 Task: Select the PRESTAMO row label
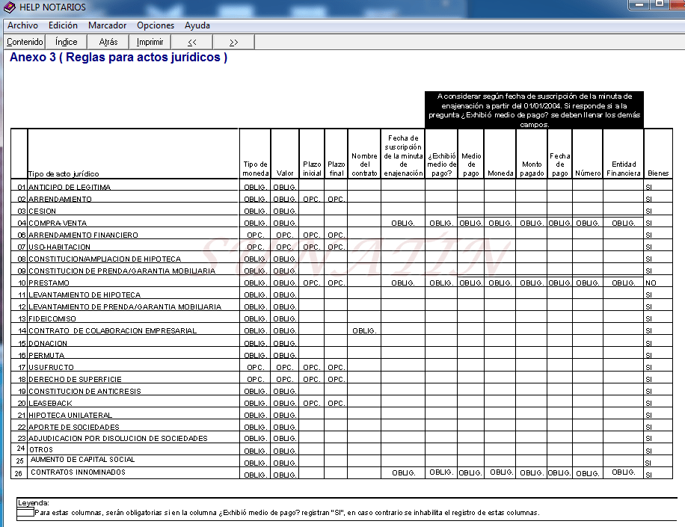pyautogui.click(x=49, y=283)
